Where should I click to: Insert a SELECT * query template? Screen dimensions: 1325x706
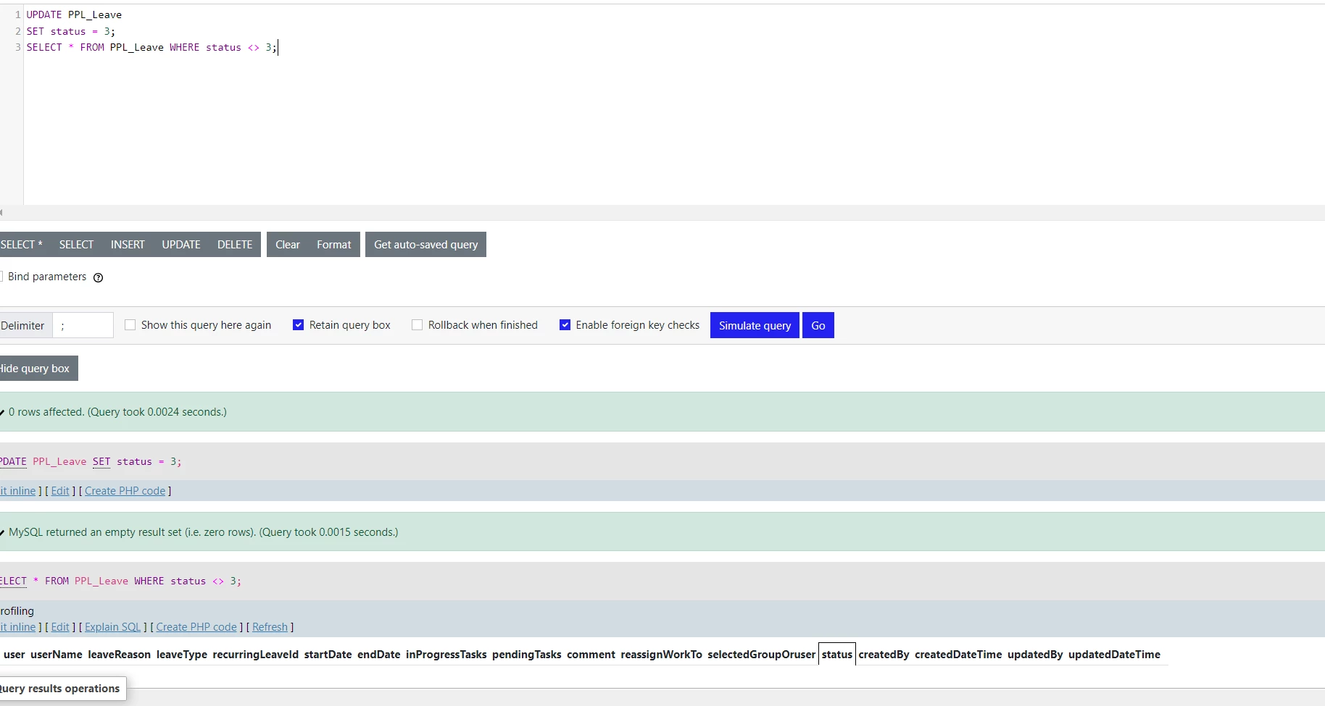pos(22,245)
